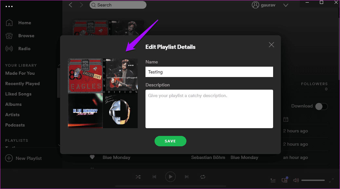Mute with the volume speaker icon

coord(296,180)
